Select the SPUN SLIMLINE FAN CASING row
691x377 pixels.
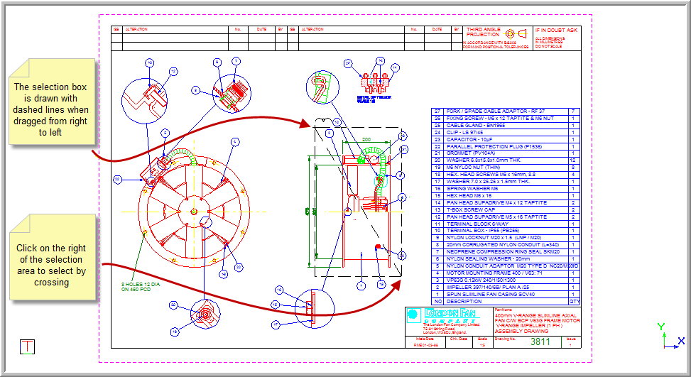[x=499, y=294]
